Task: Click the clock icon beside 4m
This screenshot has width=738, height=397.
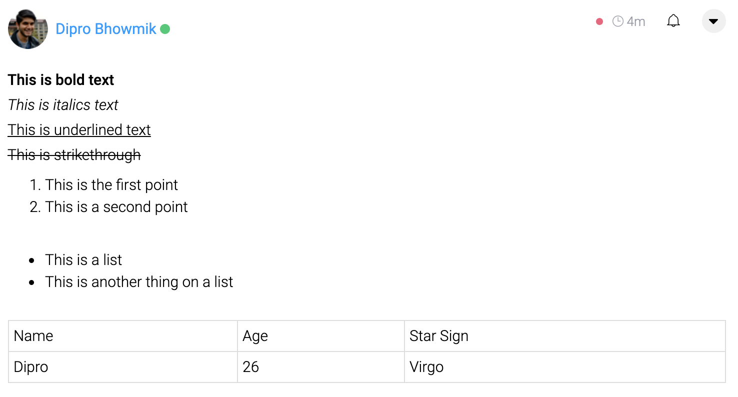Action: (x=618, y=21)
